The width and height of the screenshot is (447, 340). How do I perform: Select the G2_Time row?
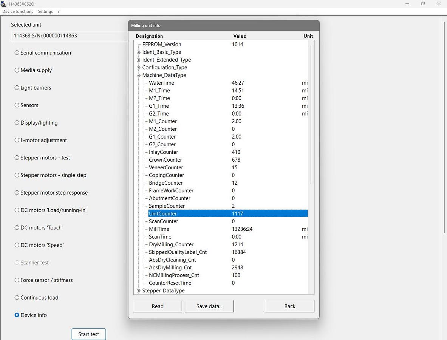[228, 114]
